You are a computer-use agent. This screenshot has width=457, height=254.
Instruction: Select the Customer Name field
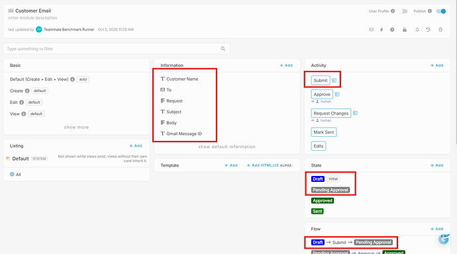tap(182, 79)
